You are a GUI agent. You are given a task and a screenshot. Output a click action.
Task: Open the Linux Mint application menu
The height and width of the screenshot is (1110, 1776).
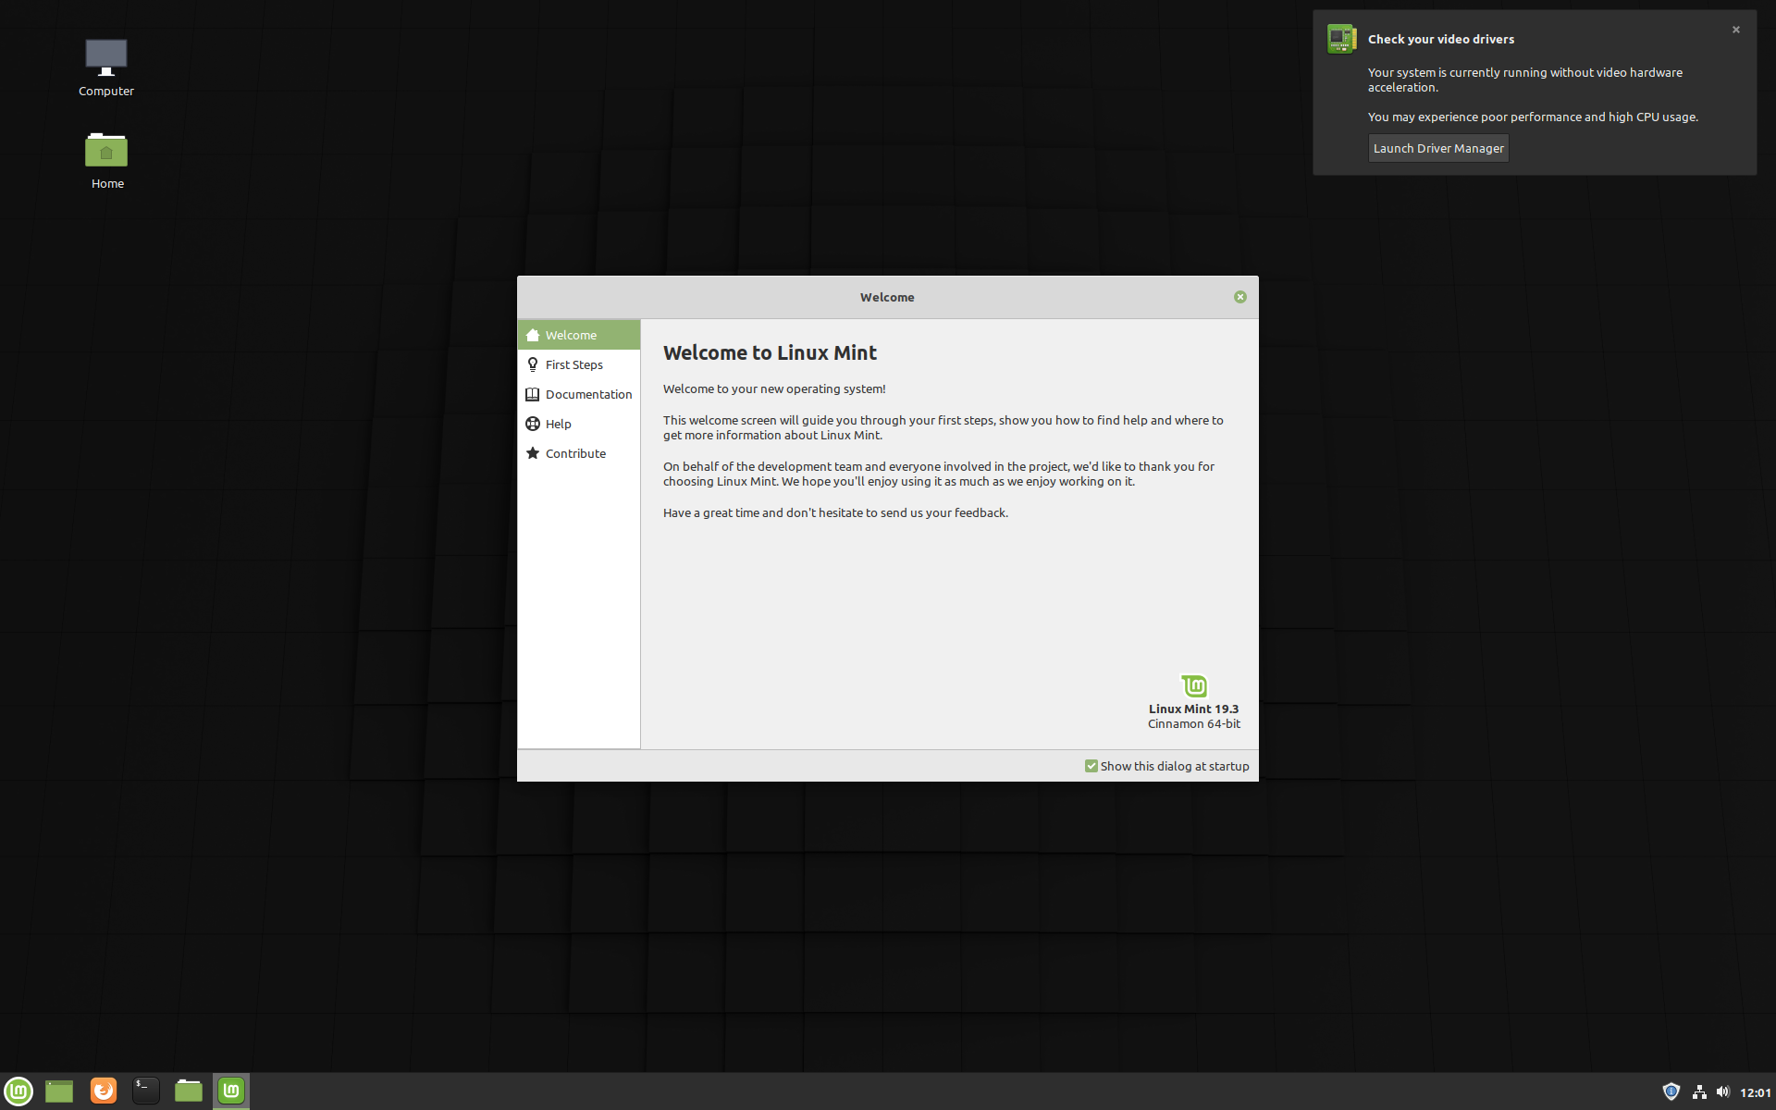17,1091
